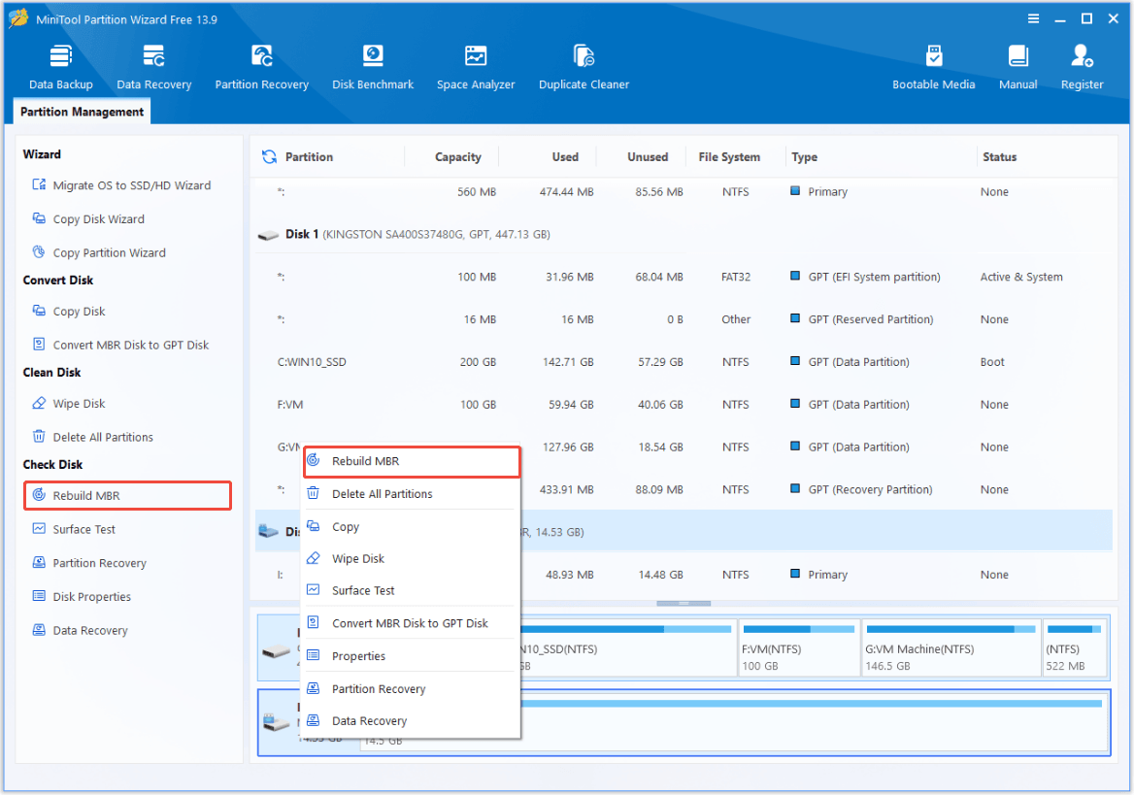The height and width of the screenshot is (795, 1134).
Task: Click the 522 MB (NTFS) disk map block
Action: [1075, 648]
